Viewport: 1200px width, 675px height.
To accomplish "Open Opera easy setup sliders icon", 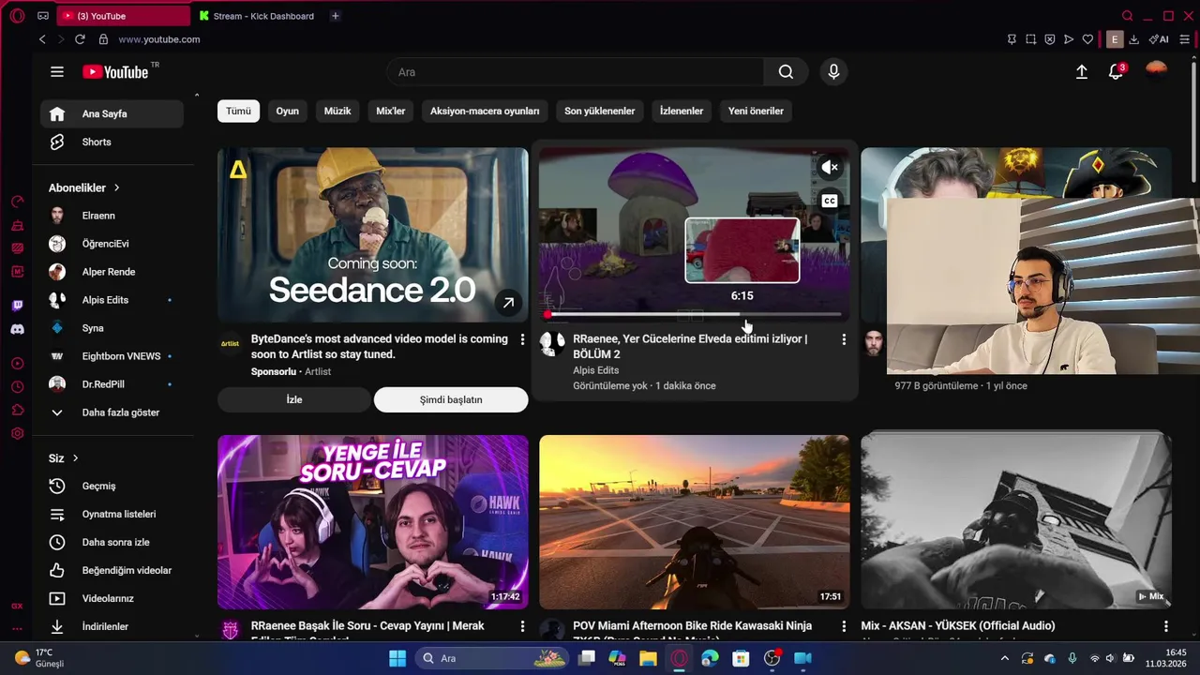I will [x=1185, y=39].
